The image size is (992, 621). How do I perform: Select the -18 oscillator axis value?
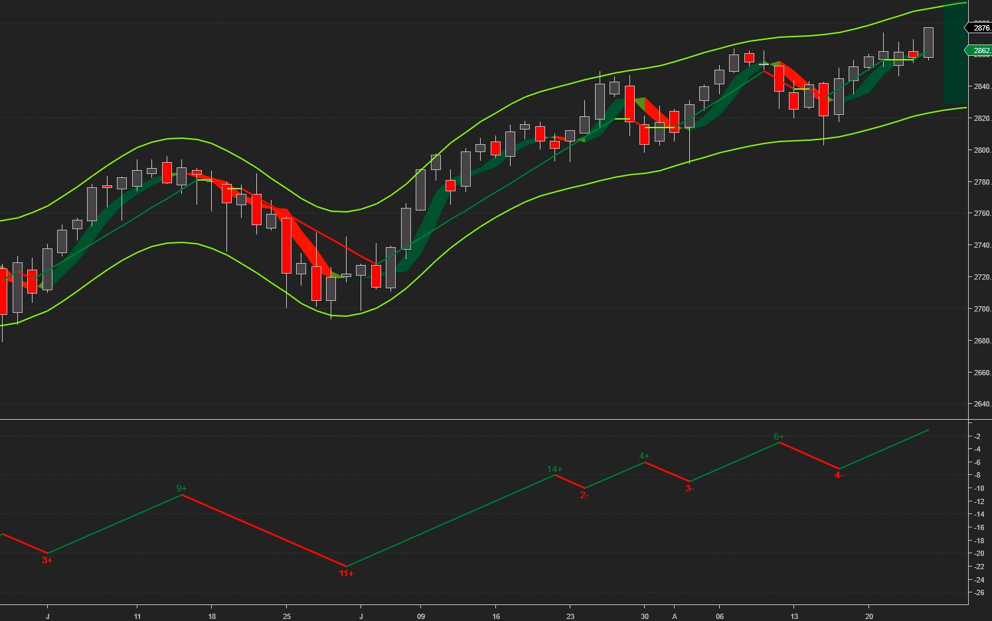coord(980,541)
